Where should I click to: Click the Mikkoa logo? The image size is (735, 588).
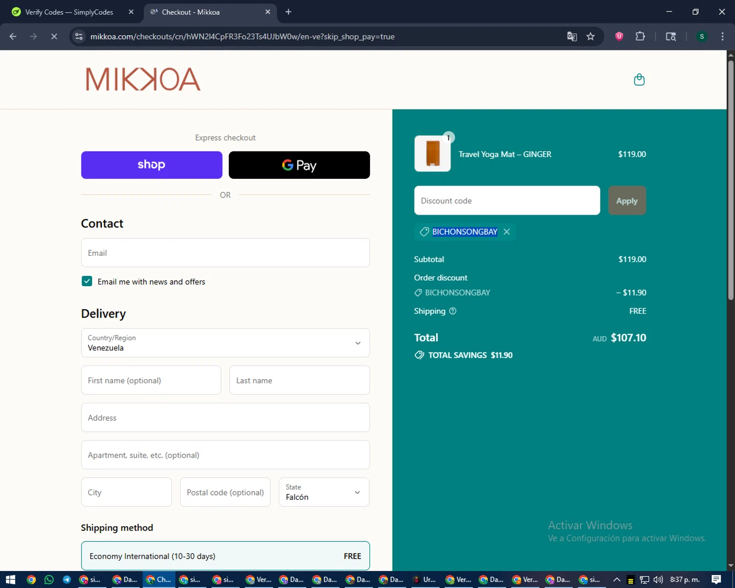pyautogui.click(x=143, y=79)
